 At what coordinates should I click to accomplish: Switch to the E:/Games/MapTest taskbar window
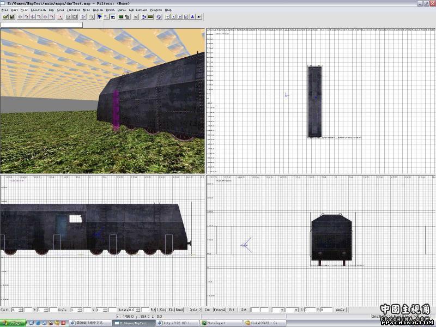click(134, 323)
